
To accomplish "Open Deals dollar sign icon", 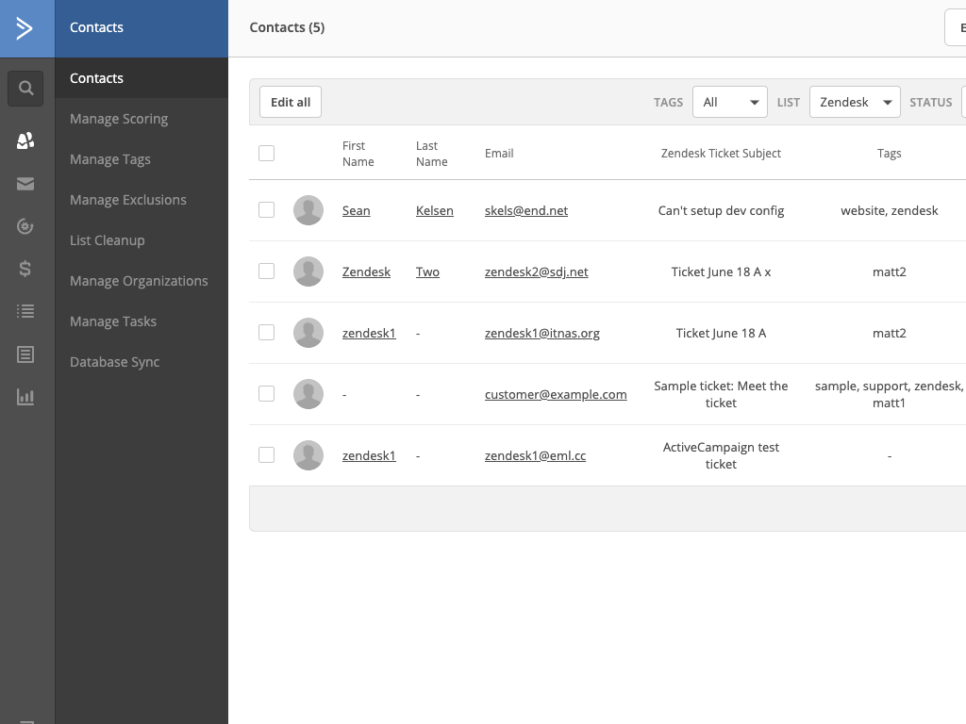I will tap(25, 269).
